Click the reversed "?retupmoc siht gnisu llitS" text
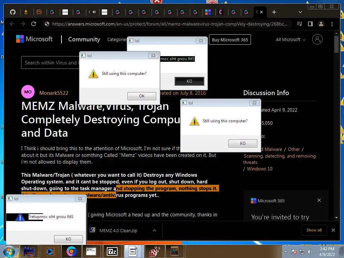344x258 pixels. point(51,217)
